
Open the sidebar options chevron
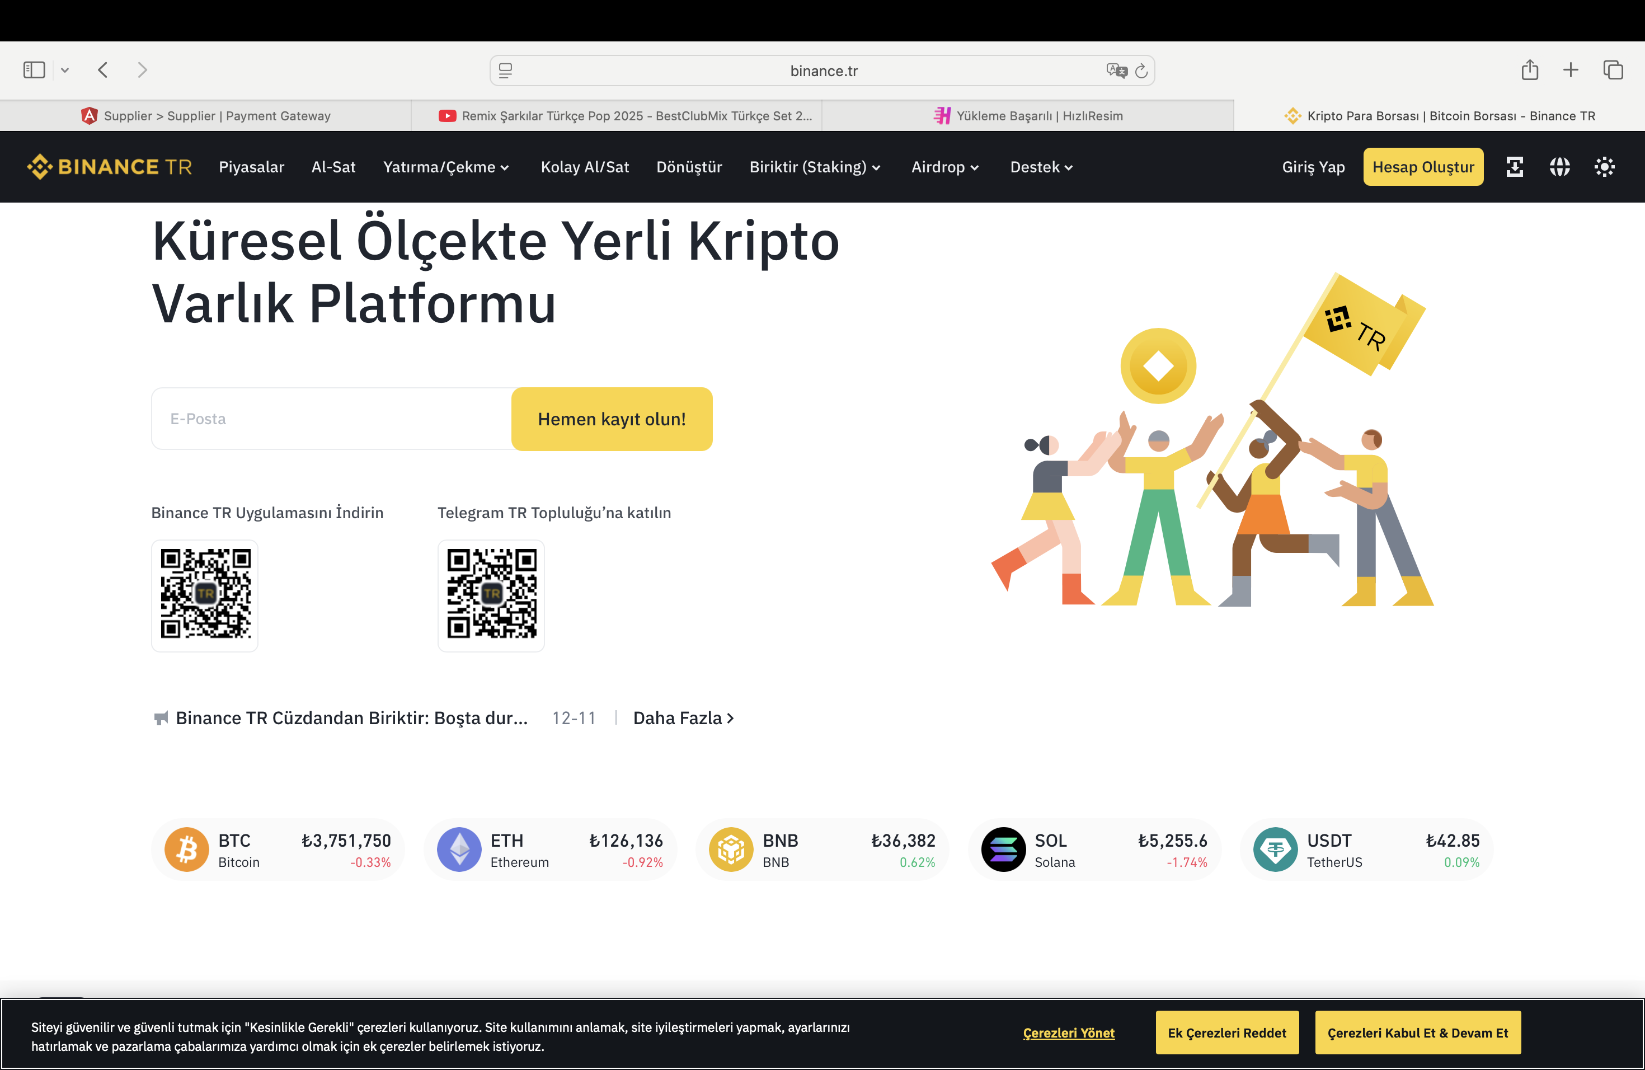coord(65,70)
